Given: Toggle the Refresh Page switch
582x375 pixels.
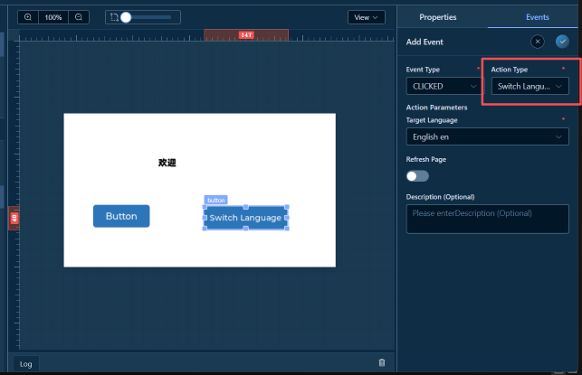Looking at the screenshot, I should click(417, 176).
